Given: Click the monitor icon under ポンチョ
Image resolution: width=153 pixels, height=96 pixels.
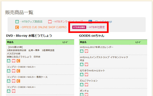Looking at the screenshot, I should 86,94.
